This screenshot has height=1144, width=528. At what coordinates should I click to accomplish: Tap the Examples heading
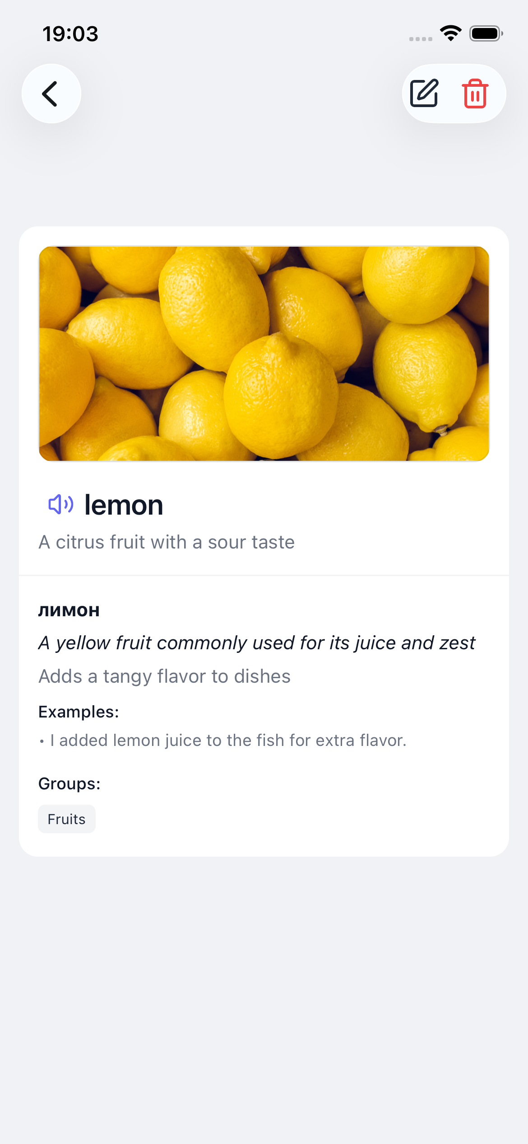tap(79, 712)
